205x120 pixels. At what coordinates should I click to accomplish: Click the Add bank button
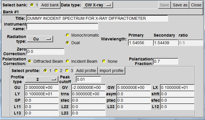pos(50,5)
